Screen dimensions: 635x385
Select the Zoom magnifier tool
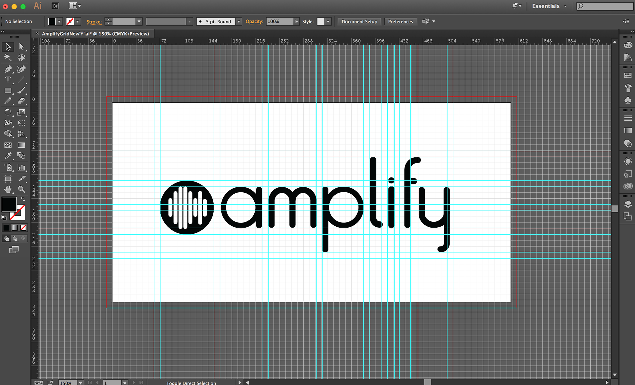[x=21, y=189]
